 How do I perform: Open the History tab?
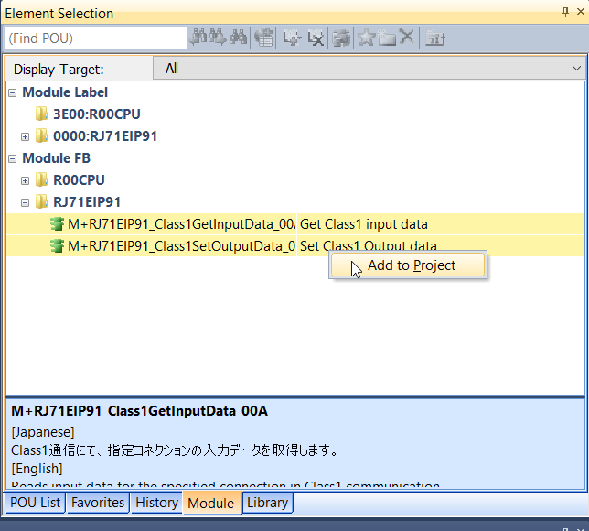[x=156, y=503]
